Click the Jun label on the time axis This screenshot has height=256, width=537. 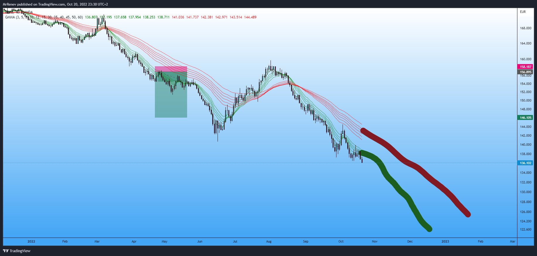[x=200, y=241]
